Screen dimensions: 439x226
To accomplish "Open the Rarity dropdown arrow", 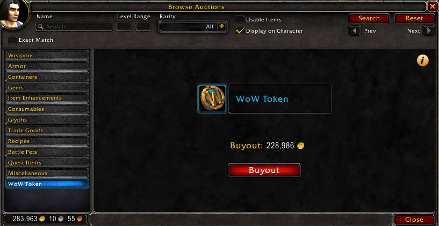I will [x=221, y=26].
